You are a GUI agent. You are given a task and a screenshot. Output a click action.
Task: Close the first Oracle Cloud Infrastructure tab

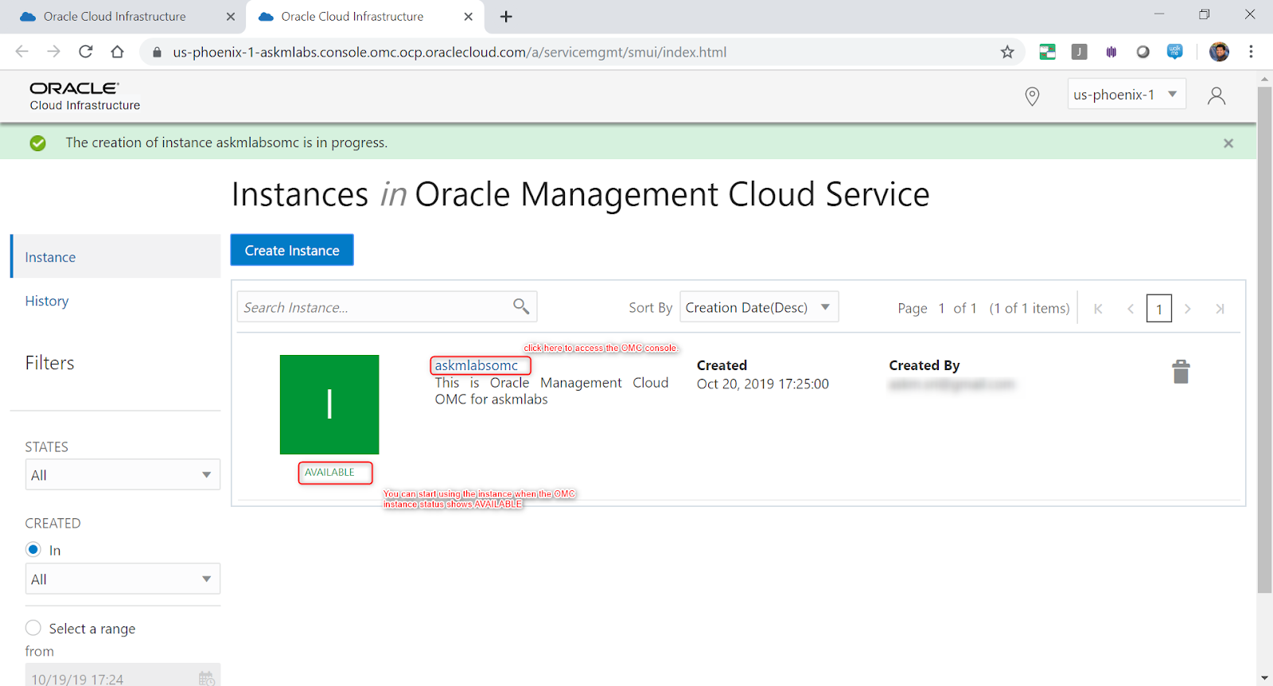pos(231,16)
